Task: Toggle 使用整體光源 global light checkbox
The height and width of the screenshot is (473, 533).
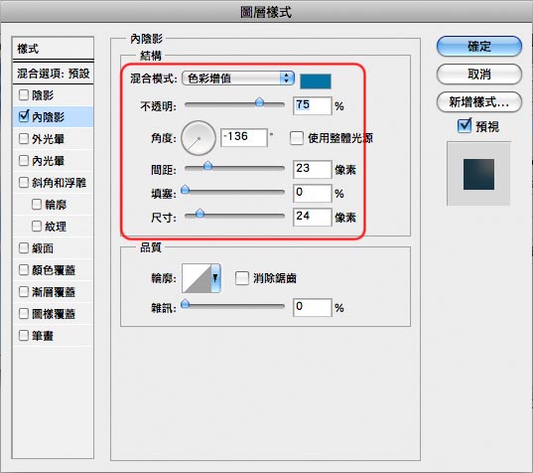Action: pos(297,138)
